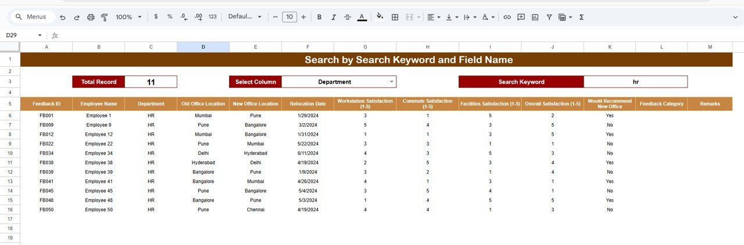Open the Functions sigma icon
The image size is (744, 245).
(x=581, y=17)
